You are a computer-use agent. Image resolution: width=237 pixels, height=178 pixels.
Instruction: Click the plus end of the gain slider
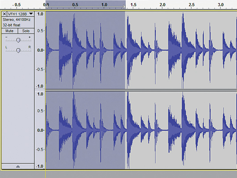coord(30,37)
